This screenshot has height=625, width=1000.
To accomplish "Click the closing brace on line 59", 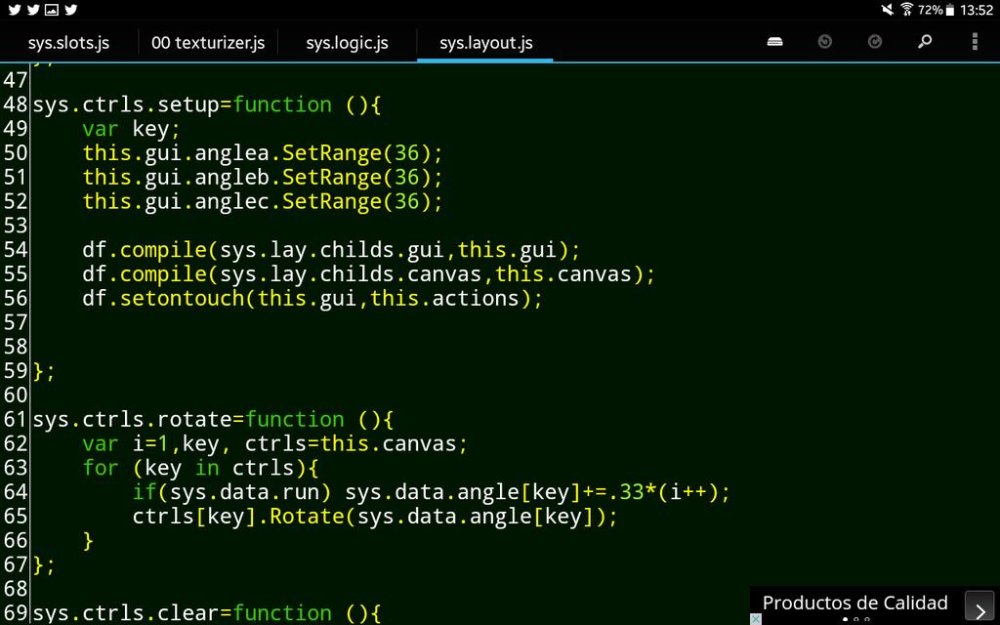I will 44,371.
